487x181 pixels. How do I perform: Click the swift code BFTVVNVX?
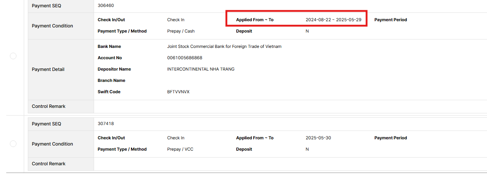point(178,92)
